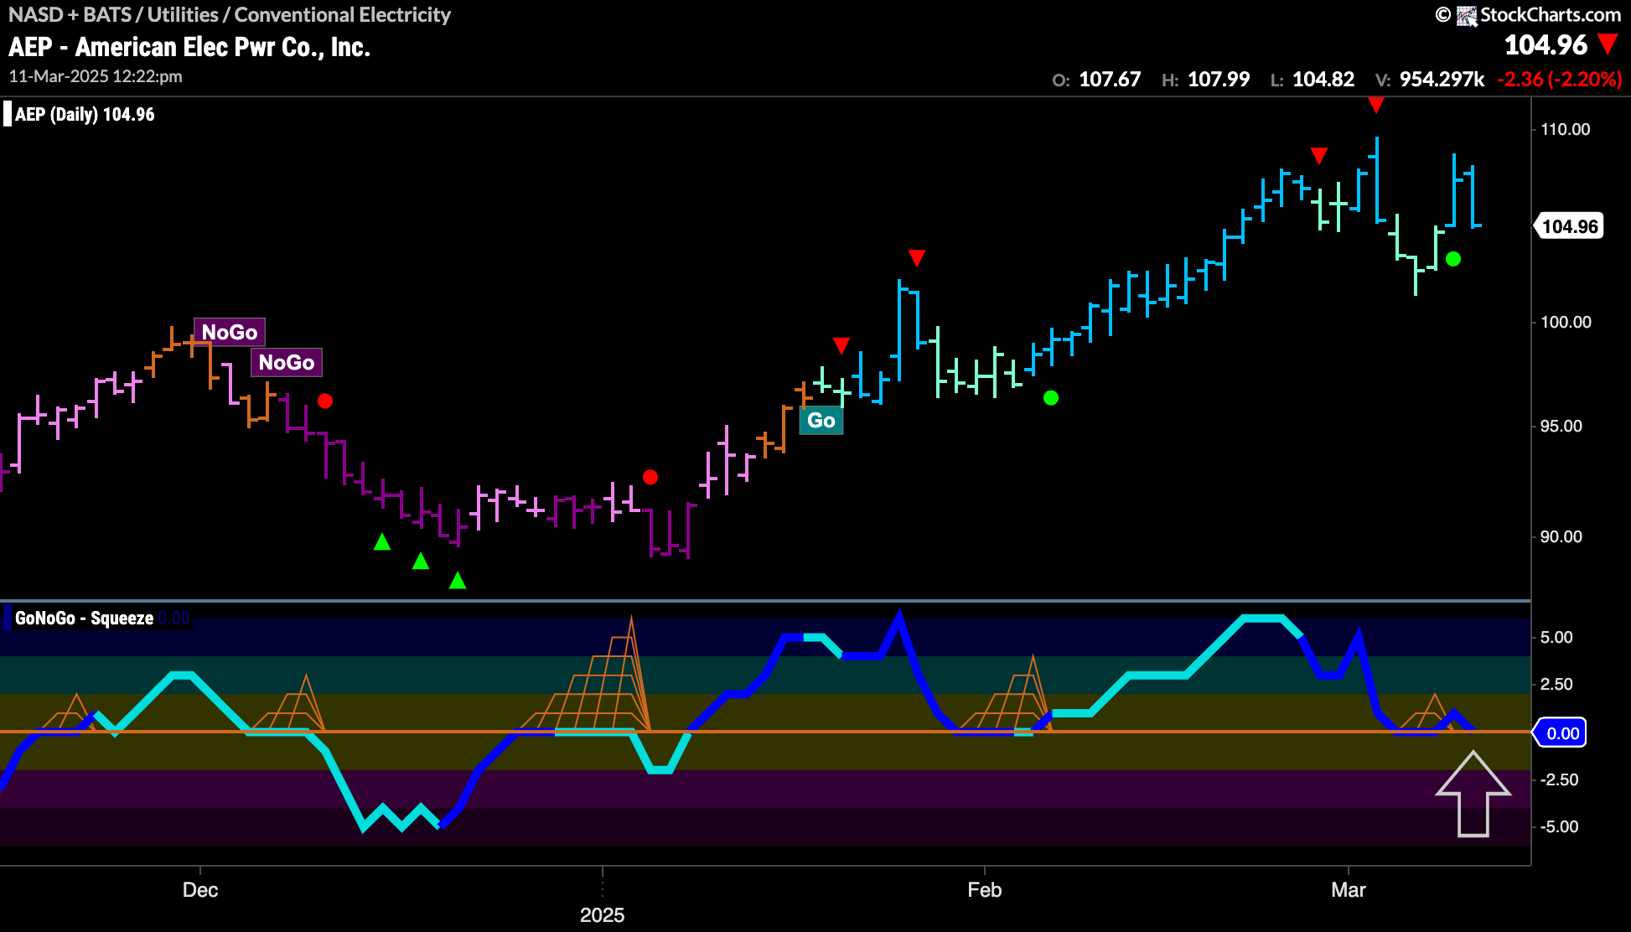Click the -5.00 oscillator axis label
This screenshot has width=1631, height=932.
click(x=1559, y=826)
